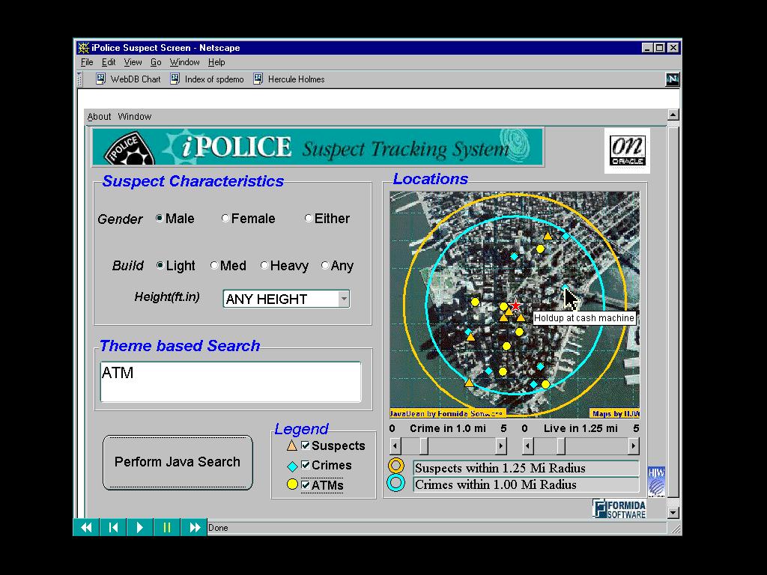Click the yellow pause button
Viewport: 767px width, 575px height.
coord(166,527)
